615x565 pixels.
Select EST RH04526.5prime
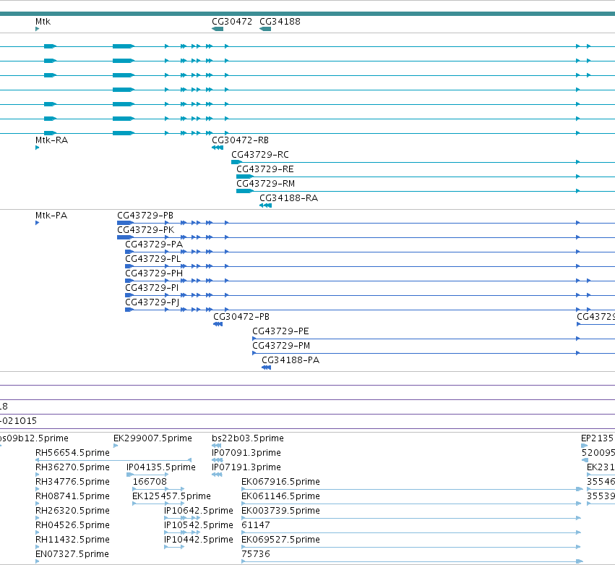pyautogui.click(x=72, y=526)
